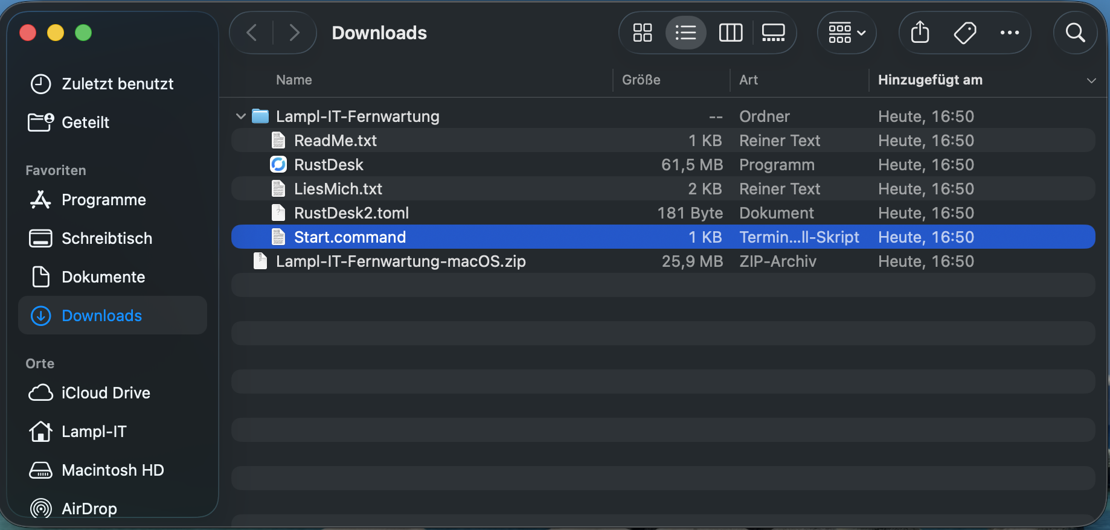The image size is (1110, 530).
Task: Select Programme in the Favoriten sidebar
Action: pos(103,200)
